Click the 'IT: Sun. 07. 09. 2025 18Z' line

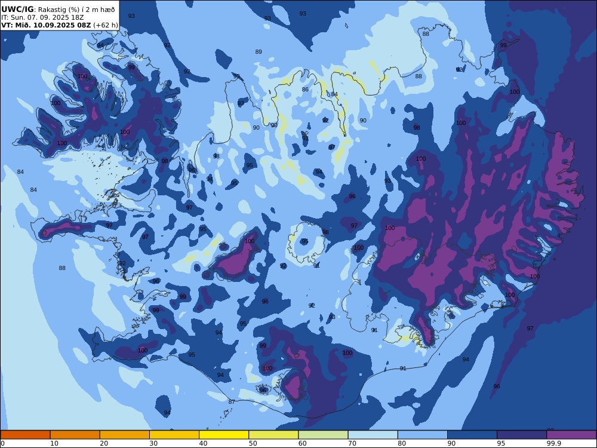[x=42, y=17]
